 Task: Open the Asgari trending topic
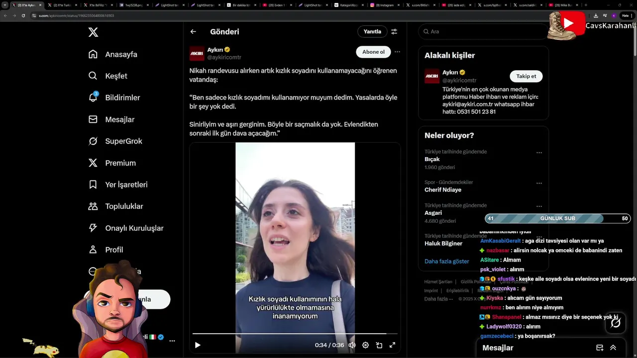pos(433,213)
